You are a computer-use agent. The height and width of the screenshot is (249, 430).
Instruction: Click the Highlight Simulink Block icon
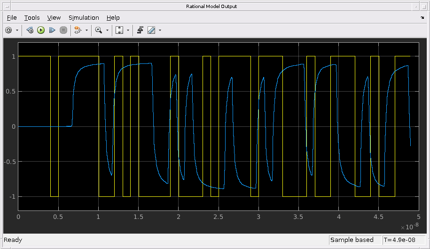point(78,30)
